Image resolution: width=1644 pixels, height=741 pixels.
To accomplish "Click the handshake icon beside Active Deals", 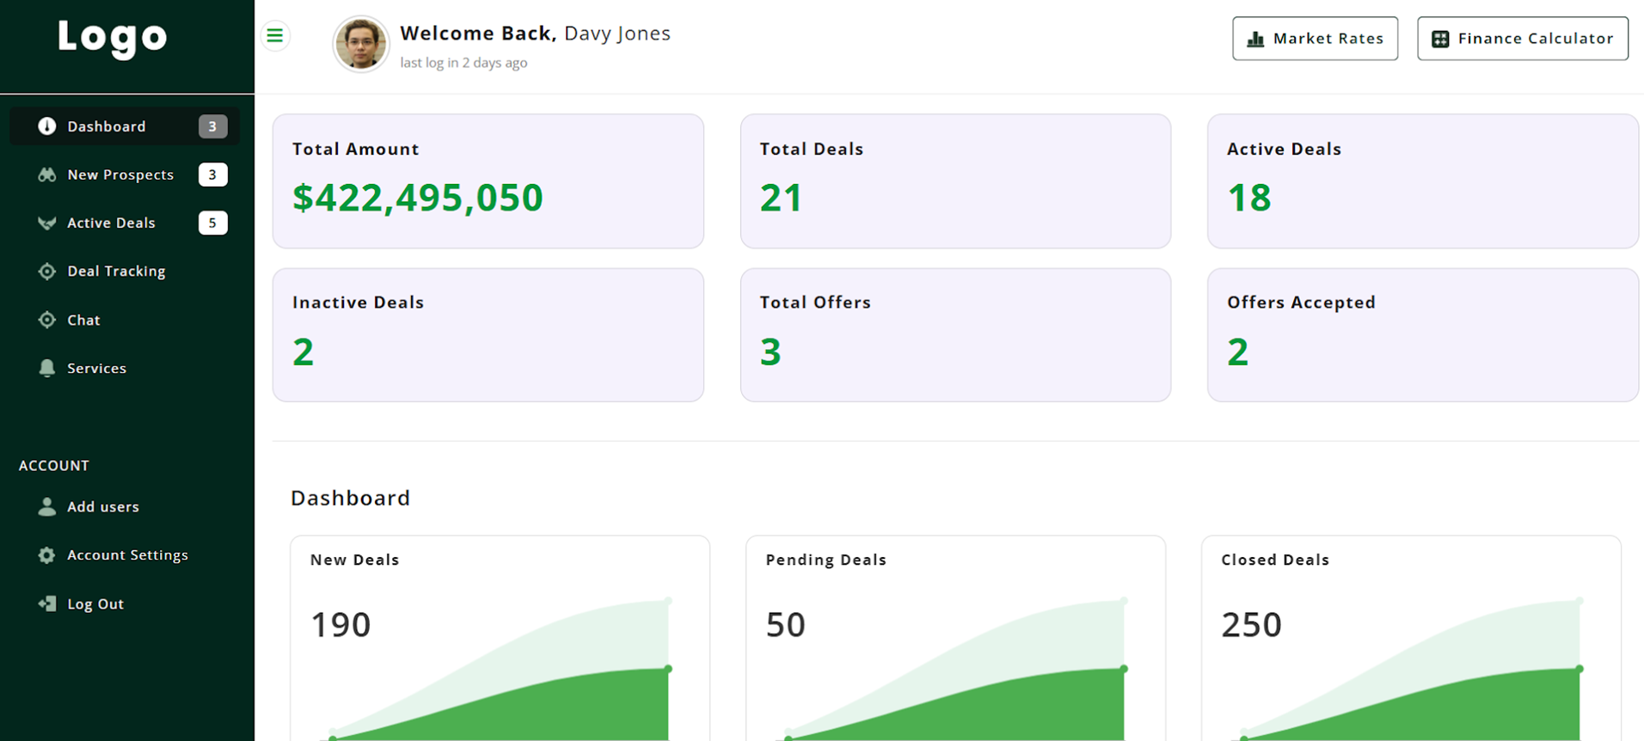I will tap(47, 223).
